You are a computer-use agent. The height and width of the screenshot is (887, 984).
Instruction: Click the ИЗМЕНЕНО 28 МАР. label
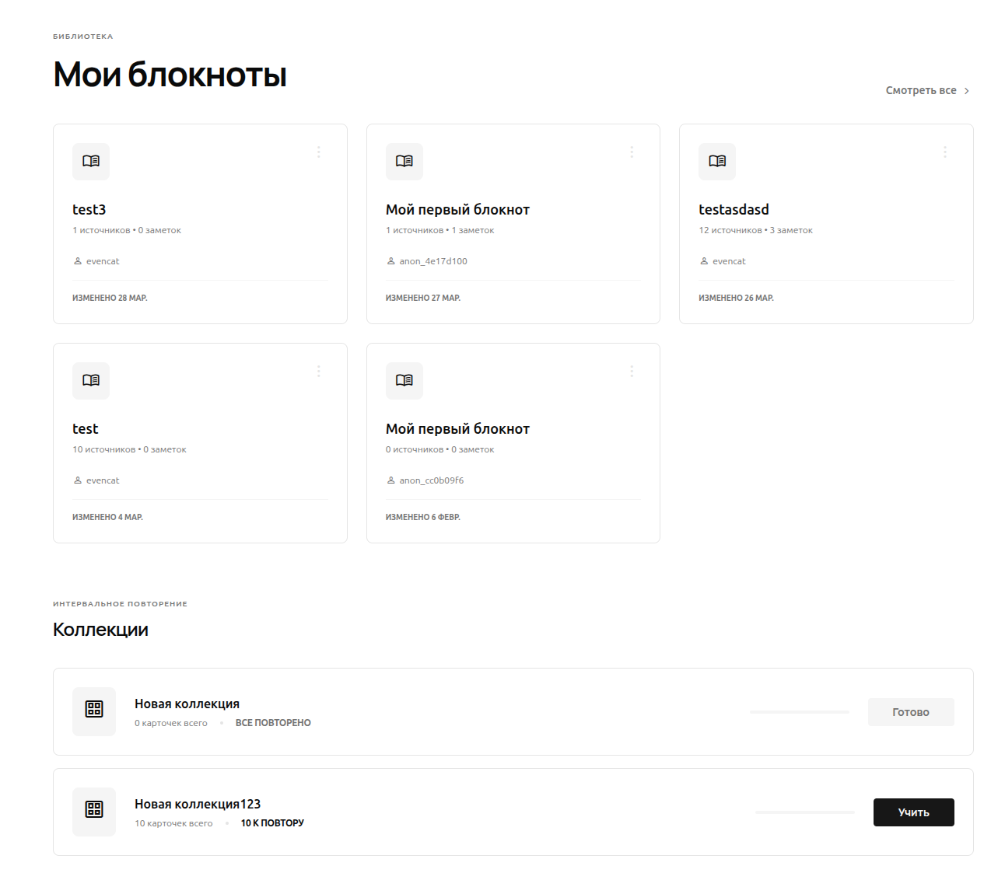(x=110, y=298)
